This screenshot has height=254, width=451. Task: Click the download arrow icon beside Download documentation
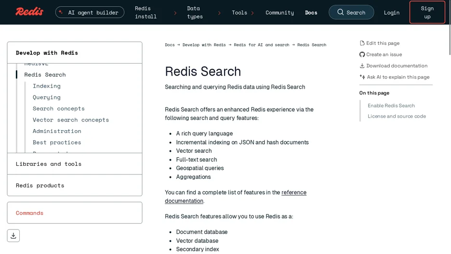(x=362, y=66)
